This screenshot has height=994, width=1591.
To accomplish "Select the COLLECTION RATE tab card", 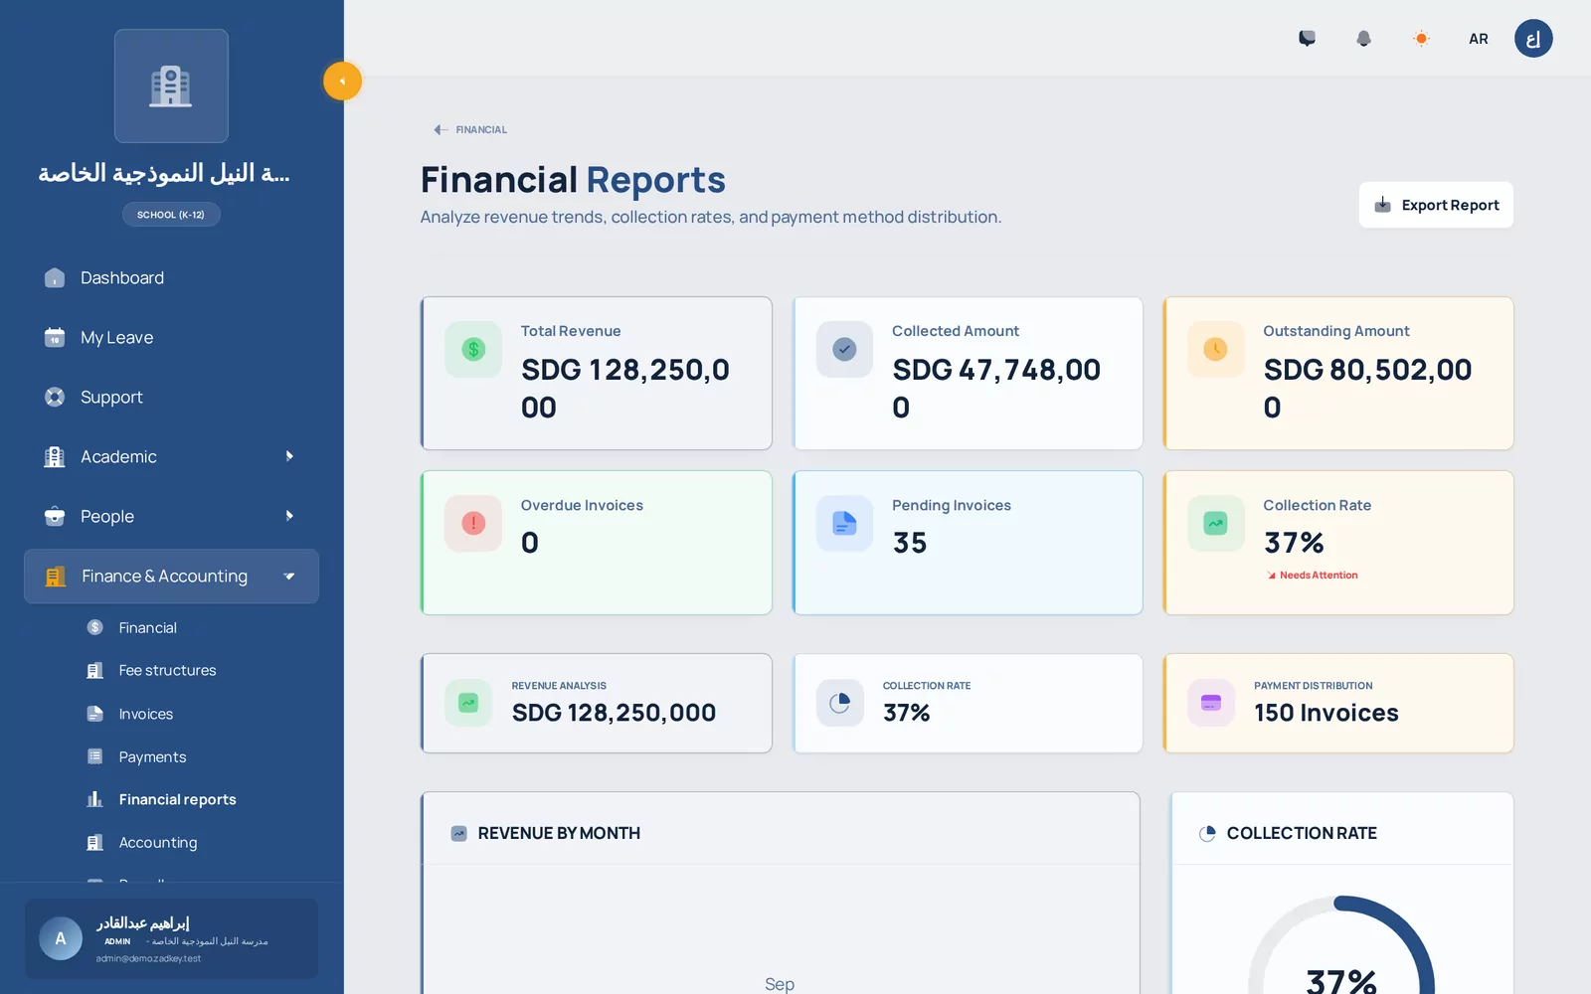I will tap(968, 704).
